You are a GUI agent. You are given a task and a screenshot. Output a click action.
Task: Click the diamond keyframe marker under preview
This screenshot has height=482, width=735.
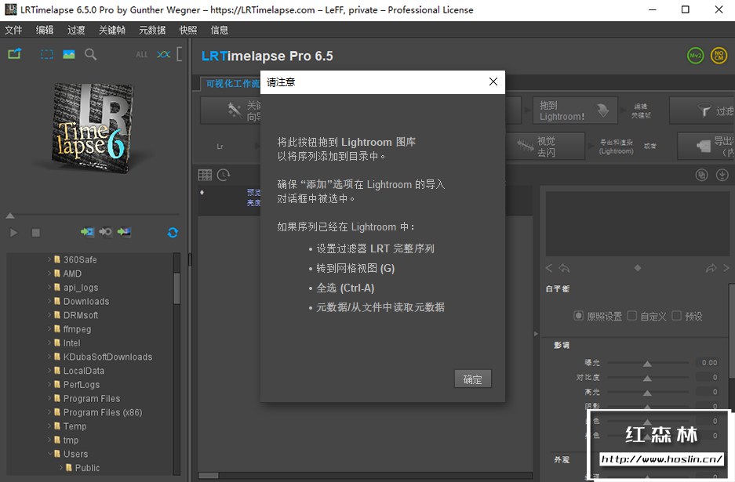(x=638, y=268)
